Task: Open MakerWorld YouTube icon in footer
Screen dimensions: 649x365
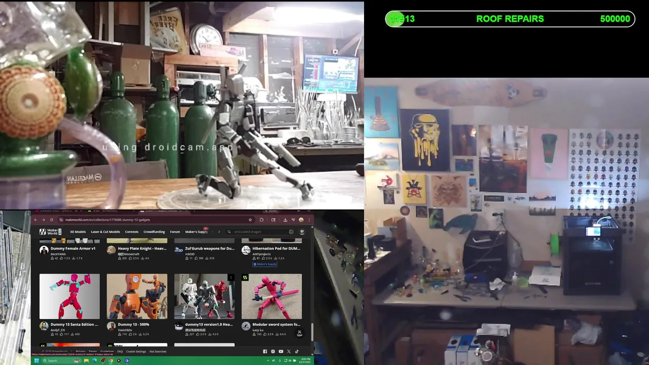Action: (x=281, y=351)
